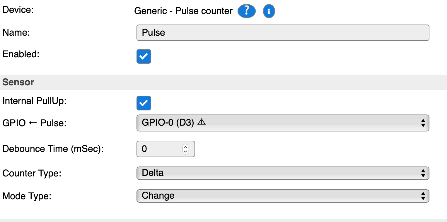Screen dimensions: 447x222
Task: Open the question mark help icon
Action: (246, 11)
